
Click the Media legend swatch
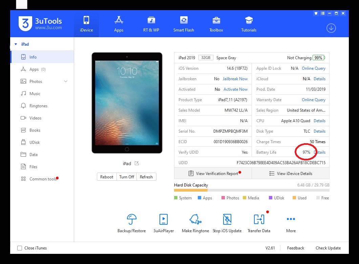pyautogui.click(x=245, y=198)
